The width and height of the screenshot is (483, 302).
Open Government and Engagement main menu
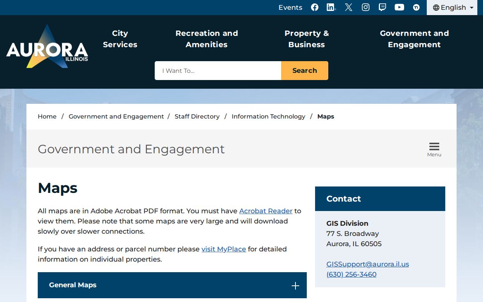point(414,39)
